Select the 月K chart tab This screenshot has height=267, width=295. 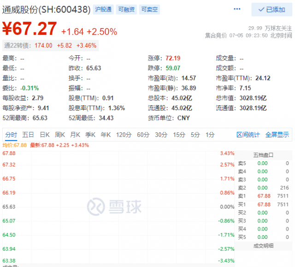click(x=75, y=135)
